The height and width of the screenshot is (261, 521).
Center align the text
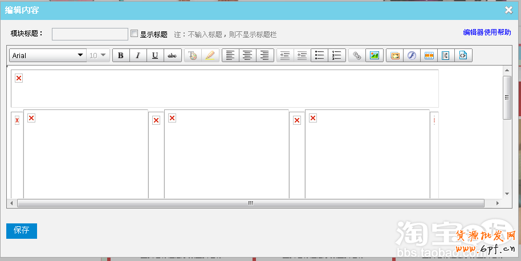[247, 55]
